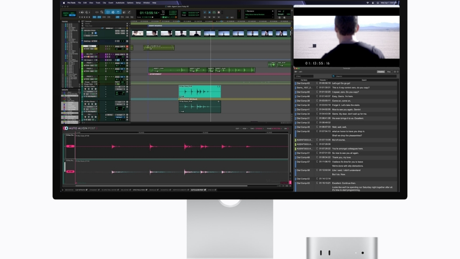The image size is (460, 259).
Task: Select the Zoomer tool in toolbar
Action: click(x=102, y=12)
